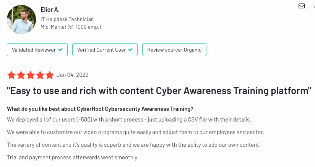The height and width of the screenshot is (167, 315).
Task: Click the Validated Reviewer green checkmark
Action: tap(60, 50)
